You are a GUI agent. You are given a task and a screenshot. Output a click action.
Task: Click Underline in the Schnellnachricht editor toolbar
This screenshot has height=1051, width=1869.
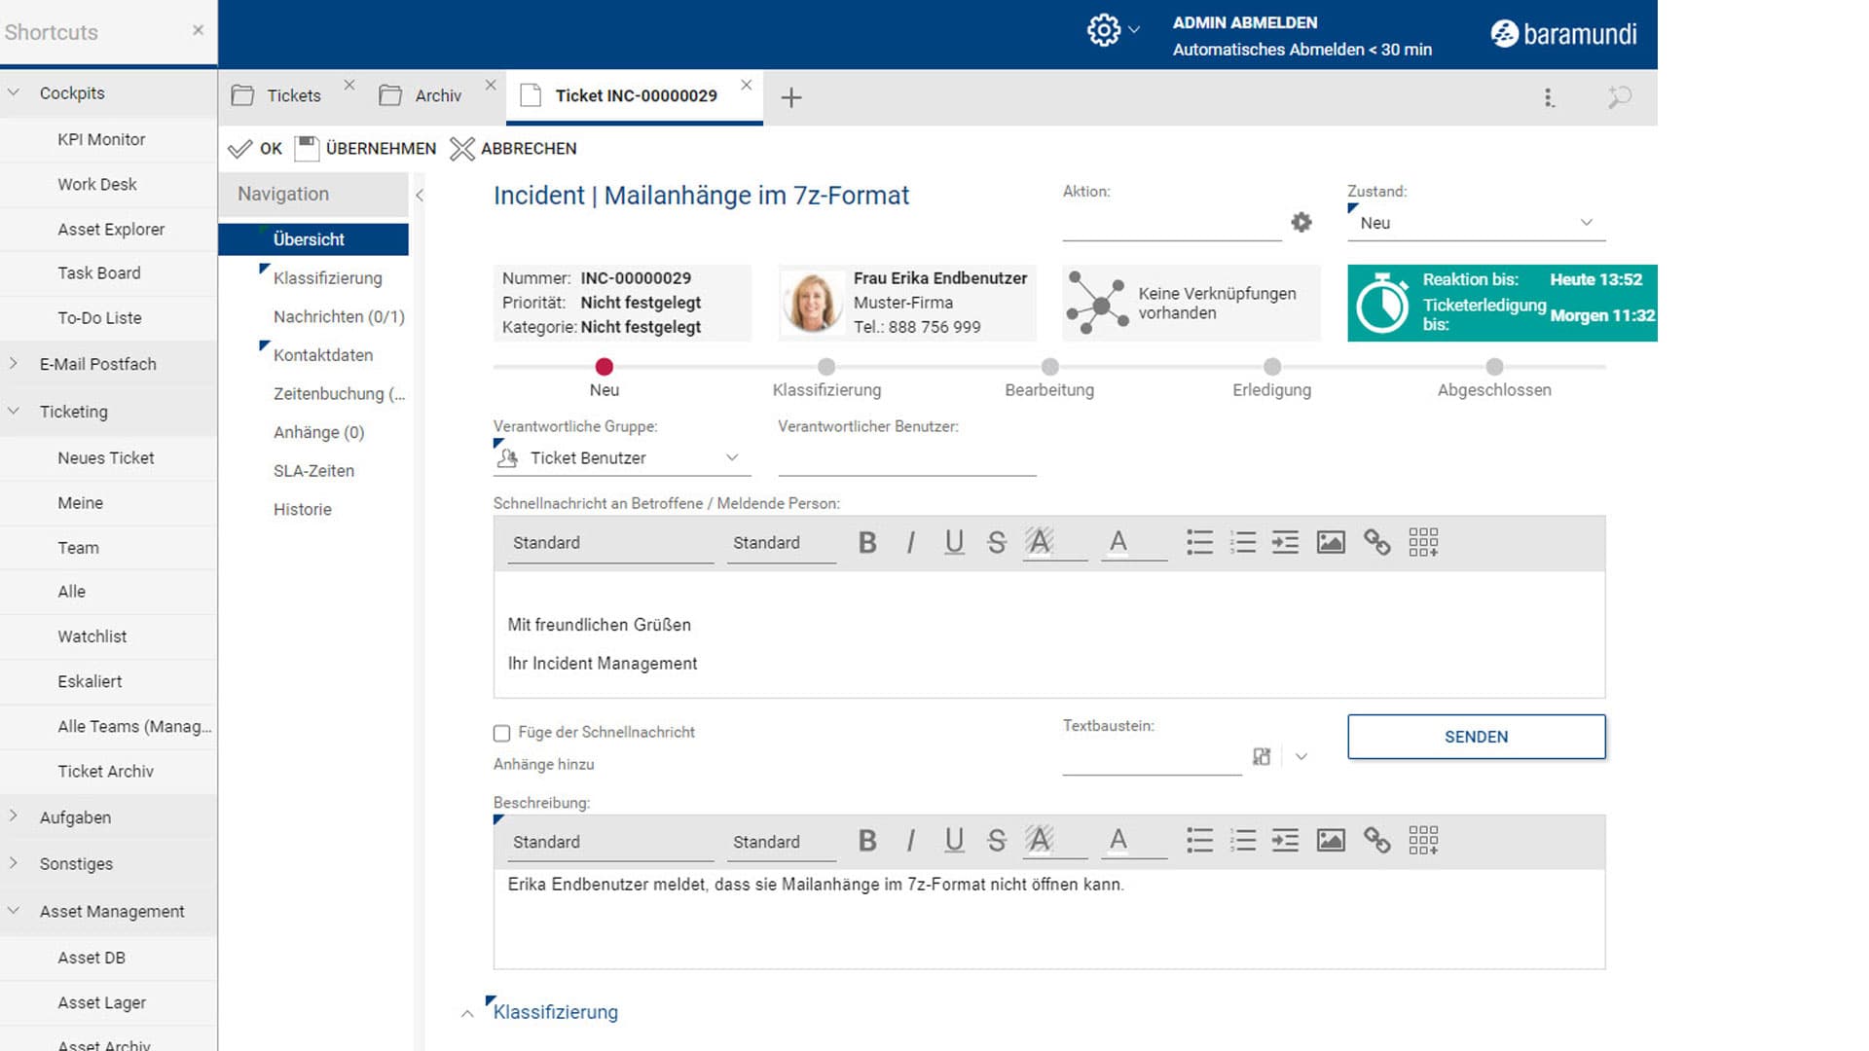click(x=954, y=542)
